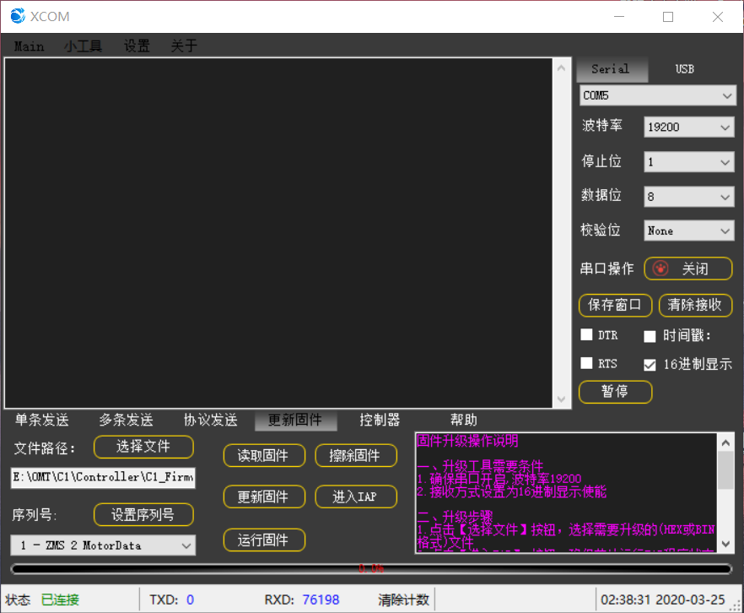This screenshot has height=613, width=744.
Task: Click the receive area scroll up arrow
Action: [561, 68]
